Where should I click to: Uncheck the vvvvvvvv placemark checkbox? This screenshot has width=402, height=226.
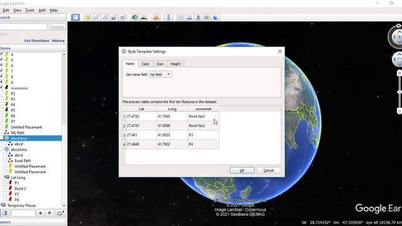[1, 88]
